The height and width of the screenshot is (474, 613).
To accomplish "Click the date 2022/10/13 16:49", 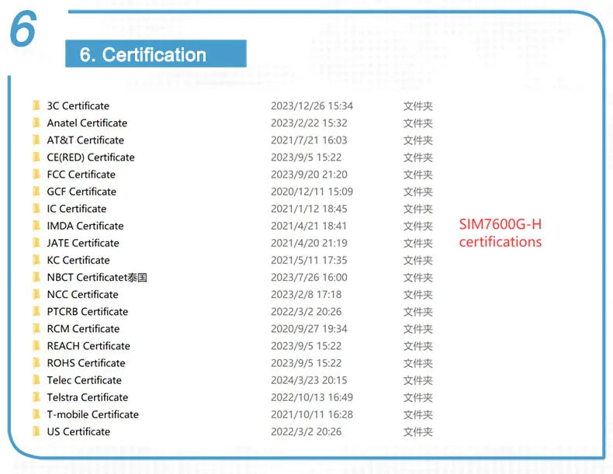I will (312, 398).
